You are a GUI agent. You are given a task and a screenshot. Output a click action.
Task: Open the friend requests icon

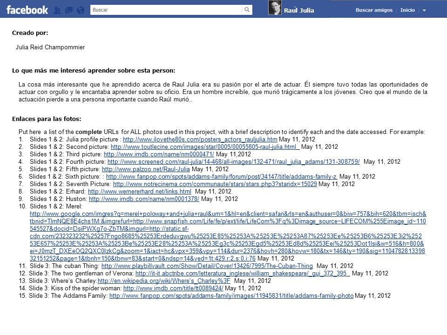point(57,11)
